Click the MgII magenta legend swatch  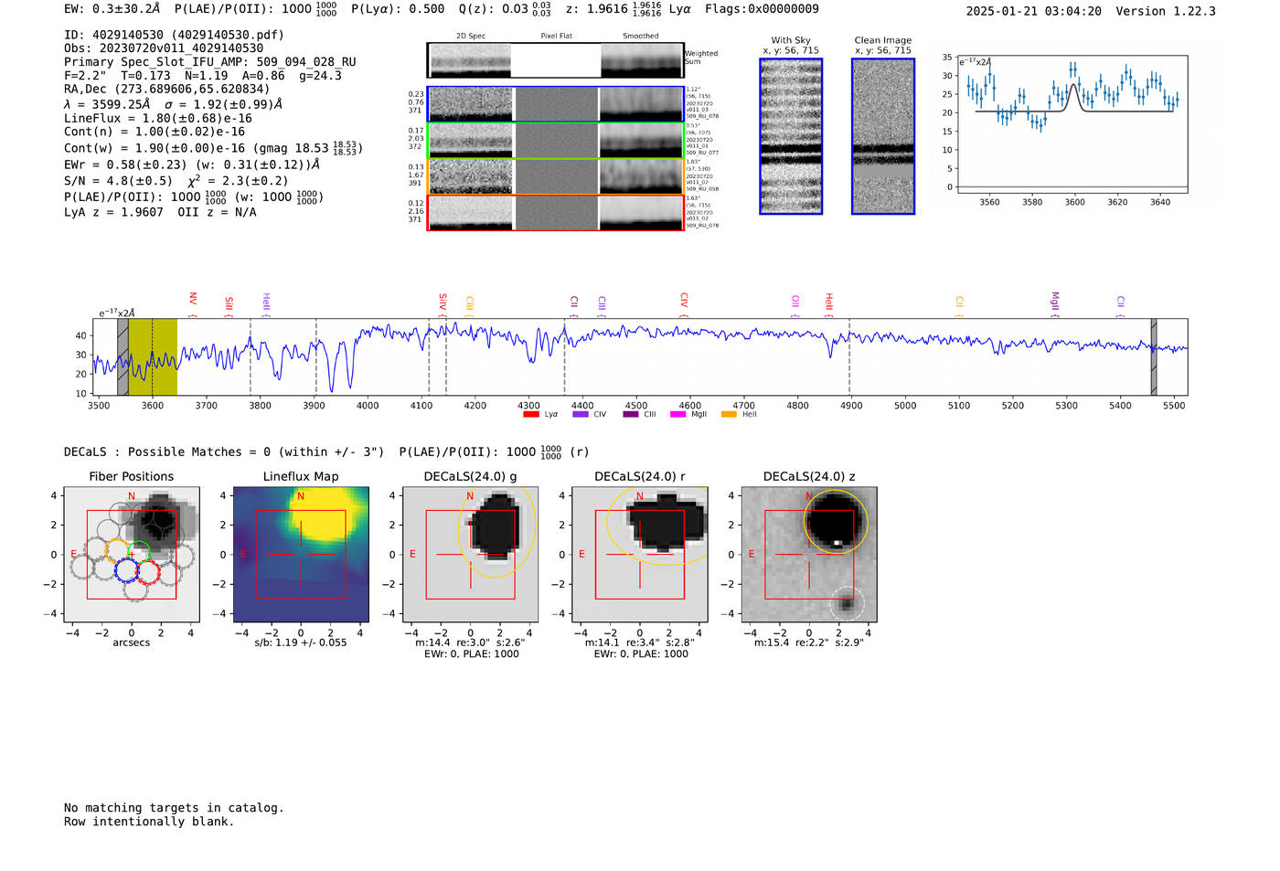[677, 414]
